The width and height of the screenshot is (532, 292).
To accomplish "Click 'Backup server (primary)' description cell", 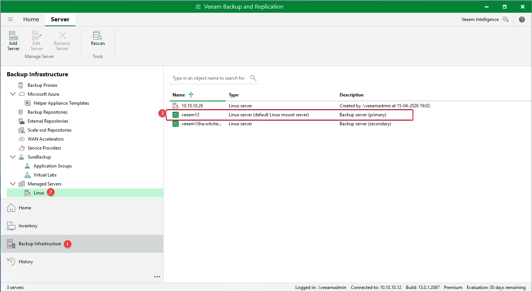I will (x=363, y=115).
